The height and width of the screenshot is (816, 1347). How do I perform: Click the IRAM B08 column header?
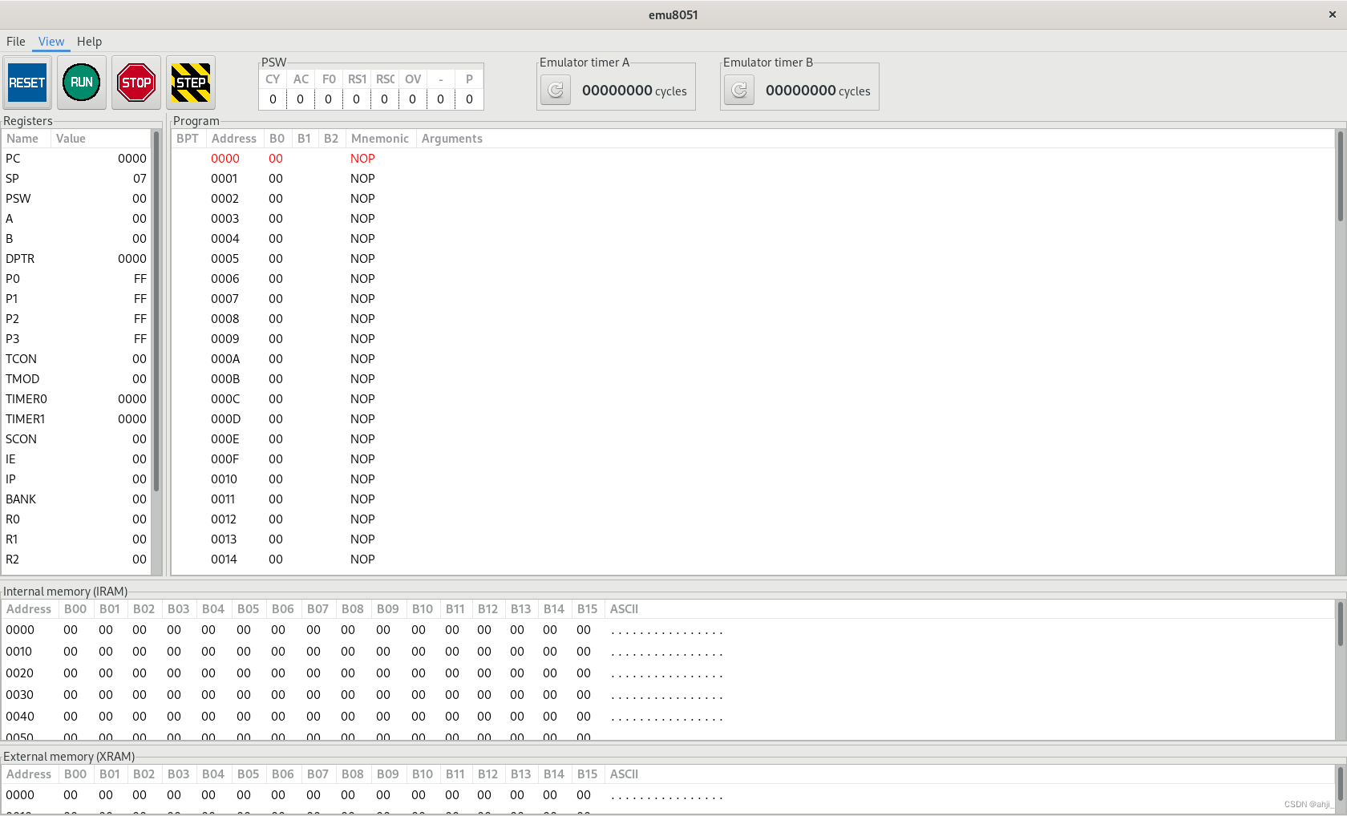click(353, 609)
